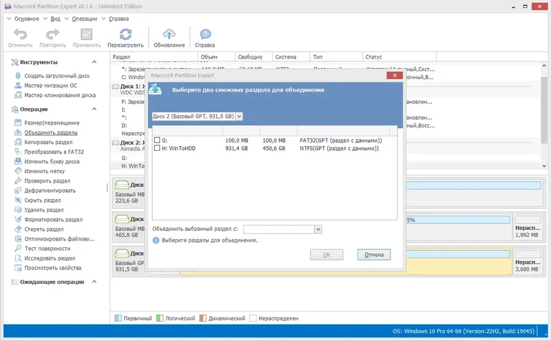This screenshot has height=341, width=551.
Task: Click the Объем column header
Action: [x=216, y=56]
